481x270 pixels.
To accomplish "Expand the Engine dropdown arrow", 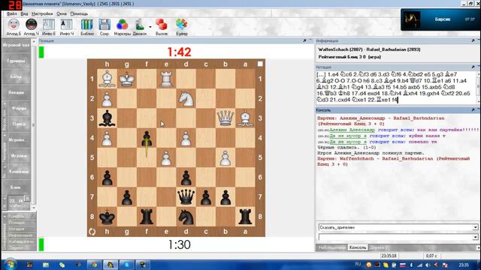I will pyautogui.click(x=150, y=27).
